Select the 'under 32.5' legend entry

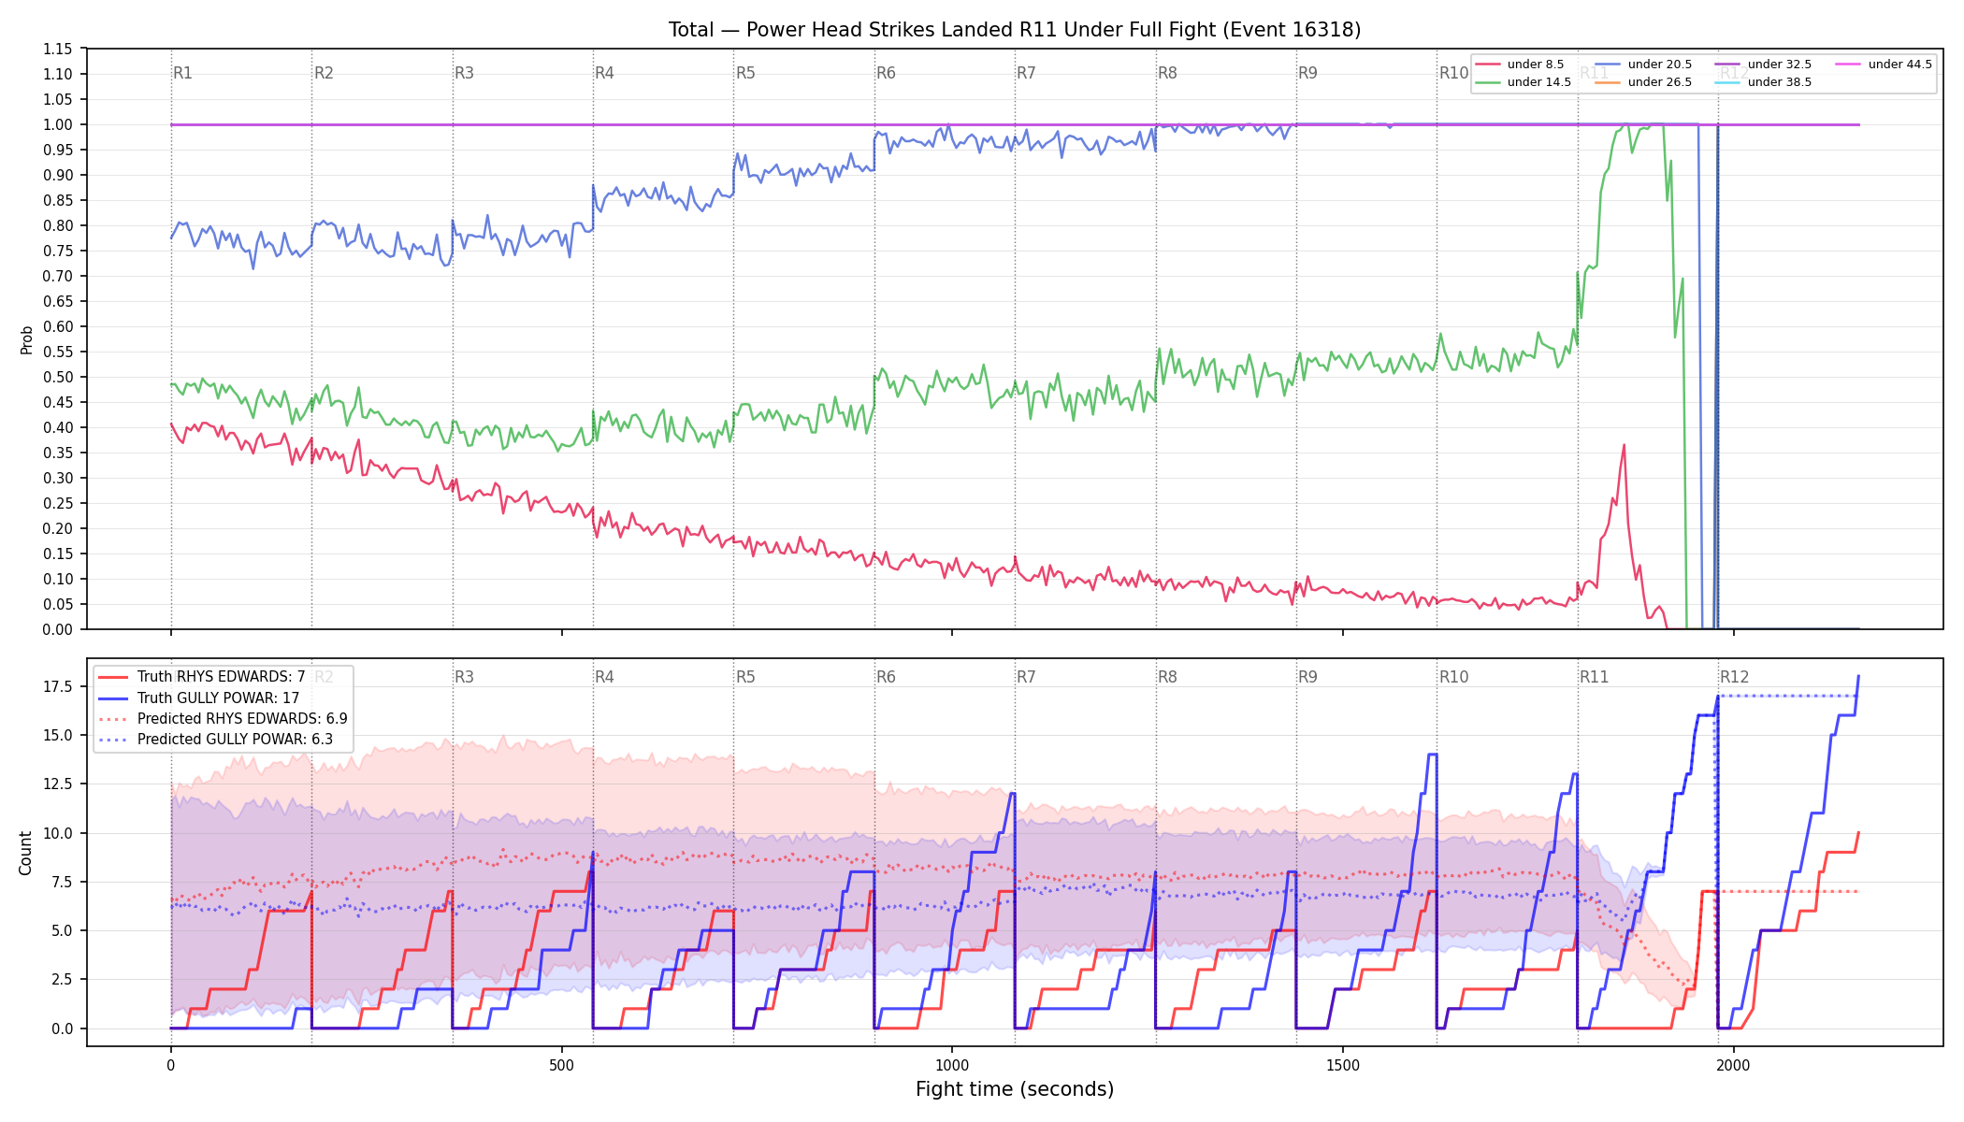(1763, 65)
